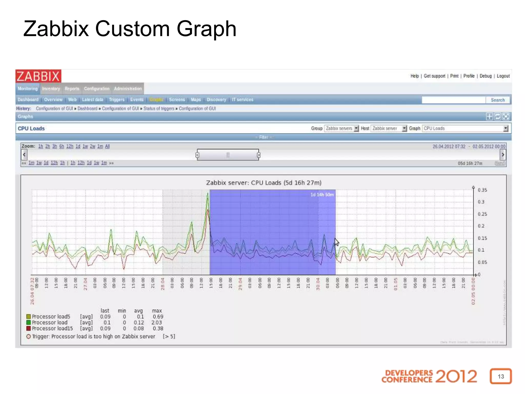The width and height of the screenshot is (525, 394).
Task: Click right arrow of time scrollbar
Action: (503, 155)
